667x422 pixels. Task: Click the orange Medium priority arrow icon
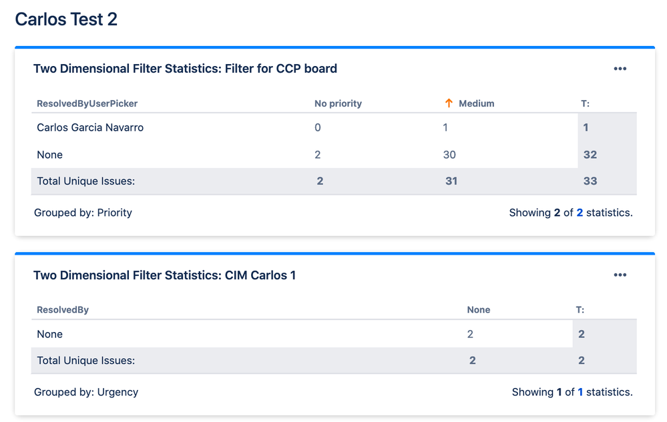click(449, 103)
